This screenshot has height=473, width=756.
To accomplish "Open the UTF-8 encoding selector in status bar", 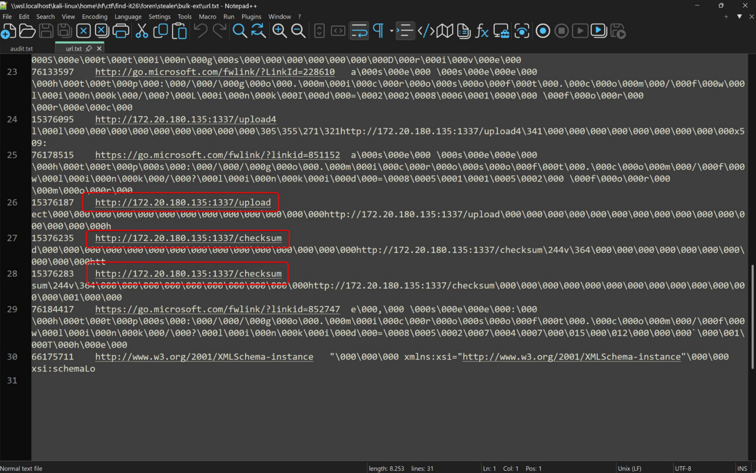I will point(683,468).
